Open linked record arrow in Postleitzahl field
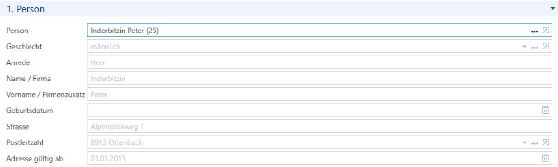The width and height of the screenshot is (558, 167). coord(546,142)
